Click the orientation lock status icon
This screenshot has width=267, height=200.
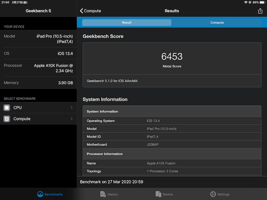tap(250, 2)
